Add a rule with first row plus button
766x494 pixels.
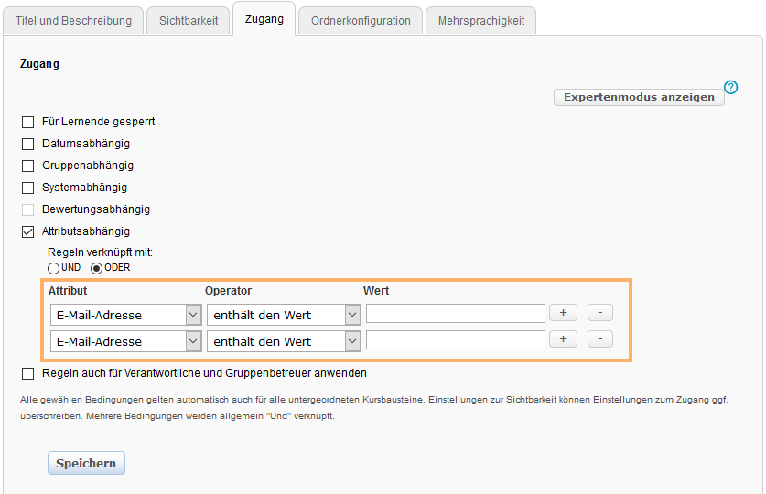[562, 313]
